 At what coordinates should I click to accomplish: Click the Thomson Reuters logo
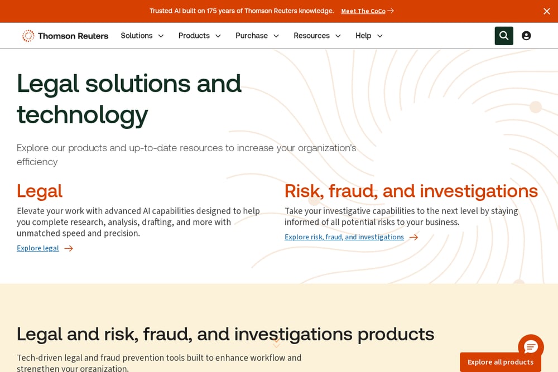(x=65, y=36)
